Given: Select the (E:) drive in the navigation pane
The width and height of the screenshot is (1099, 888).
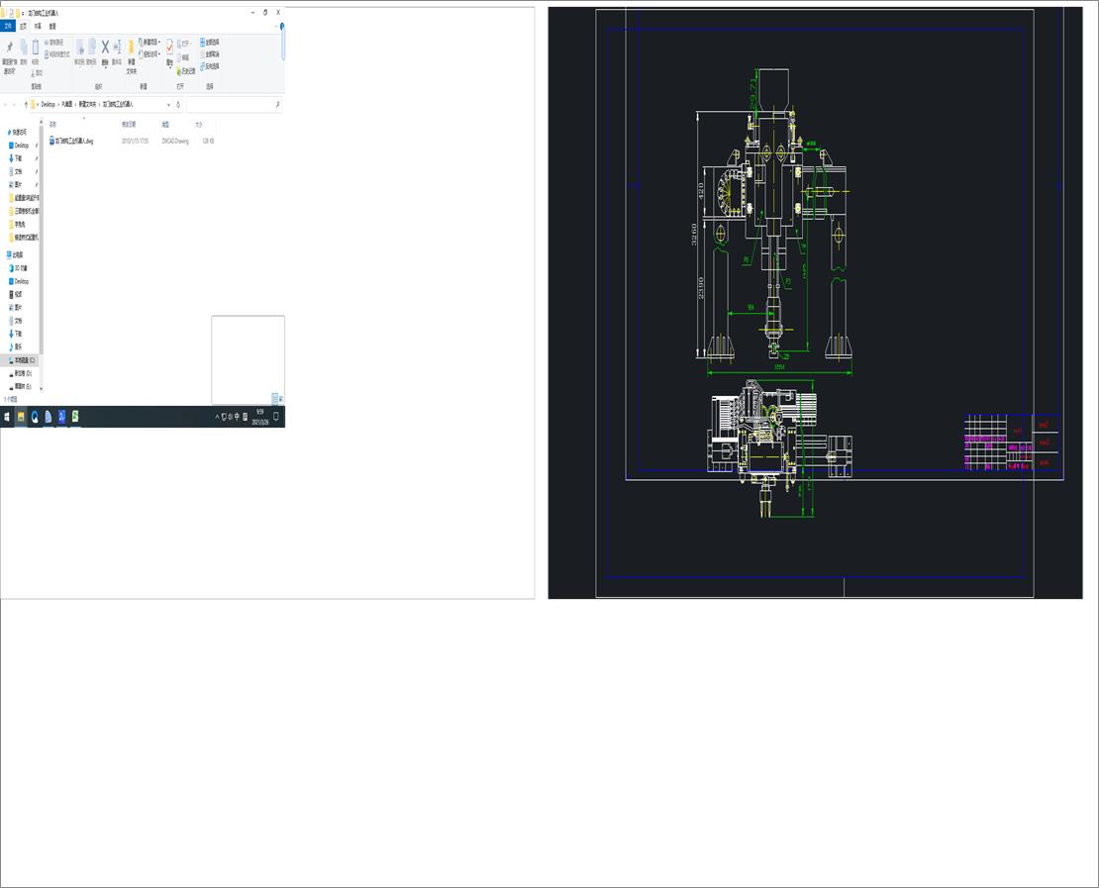Looking at the screenshot, I should 23,387.
